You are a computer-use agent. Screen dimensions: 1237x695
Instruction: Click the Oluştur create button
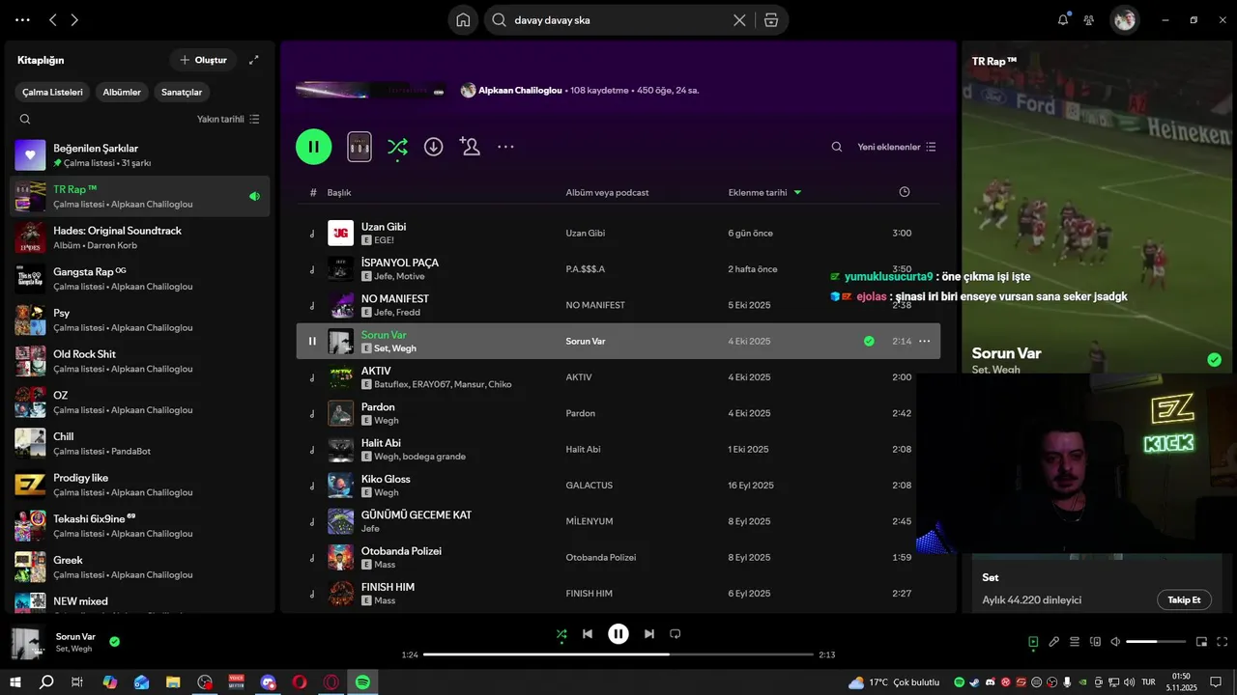[x=203, y=60]
